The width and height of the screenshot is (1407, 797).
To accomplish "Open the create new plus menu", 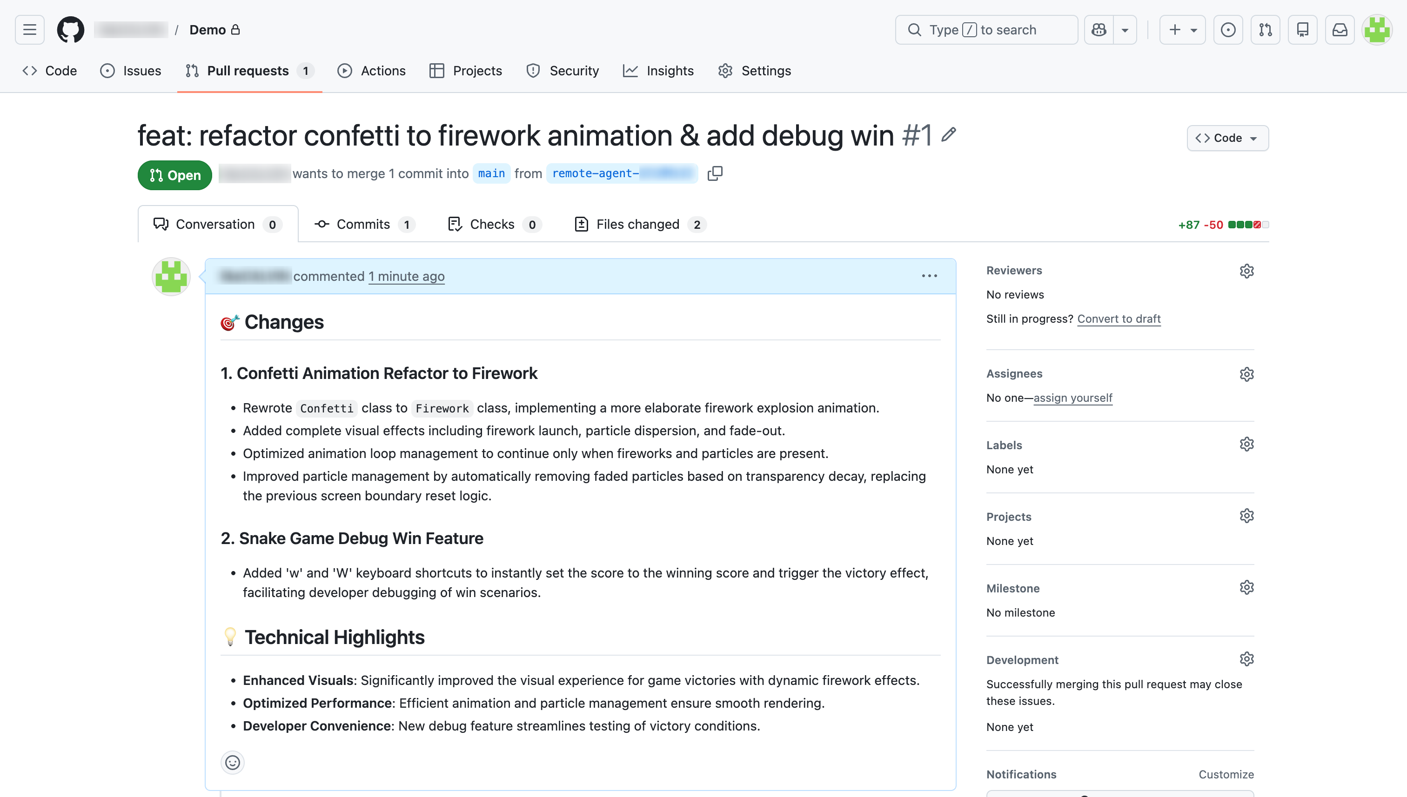I will point(1182,30).
